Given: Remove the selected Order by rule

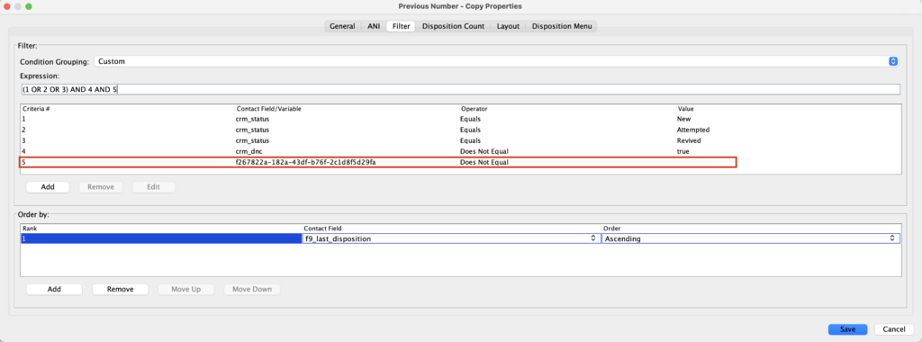Looking at the screenshot, I should [x=120, y=289].
